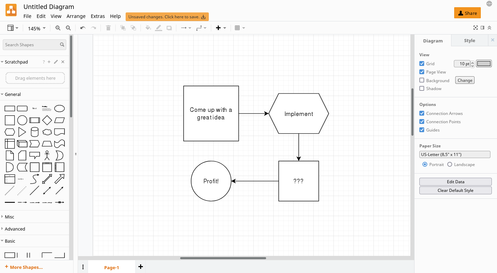Image resolution: width=497 pixels, height=273 pixels.
Task: Turn off Connection Arrows option
Action: click(x=421, y=113)
